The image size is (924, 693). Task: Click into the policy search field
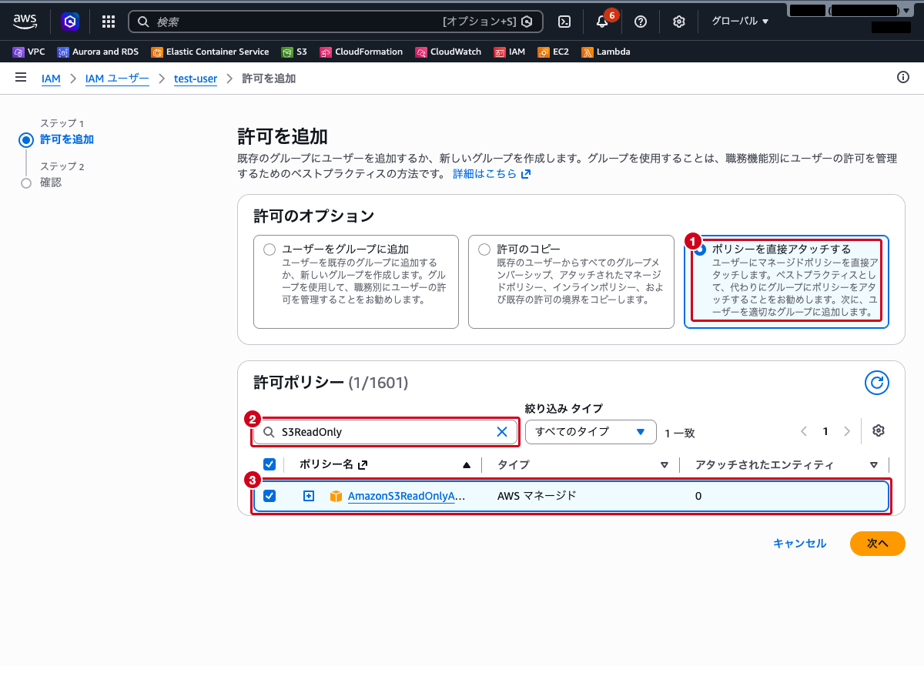[385, 432]
